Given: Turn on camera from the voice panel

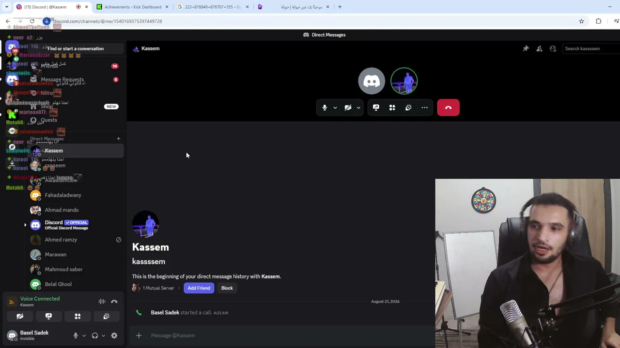Looking at the screenshot, I should (20, 316).
